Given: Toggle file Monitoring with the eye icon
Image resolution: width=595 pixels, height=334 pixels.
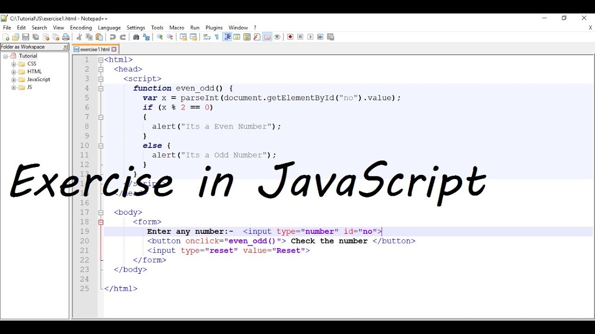Looking at the screenshot, I should [277, 37].
